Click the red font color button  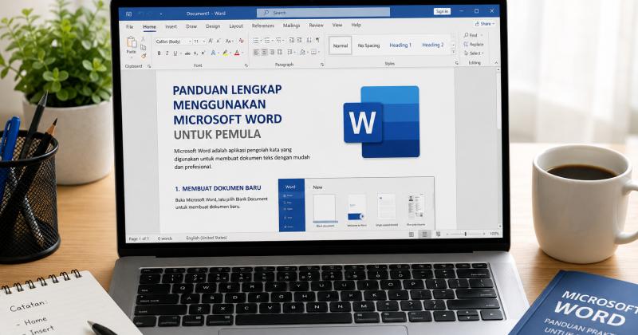tap(237, 53)
